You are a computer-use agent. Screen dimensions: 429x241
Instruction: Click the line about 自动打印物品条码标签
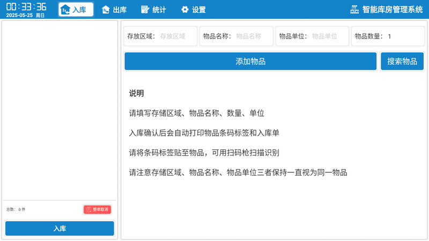pos(204,133)
